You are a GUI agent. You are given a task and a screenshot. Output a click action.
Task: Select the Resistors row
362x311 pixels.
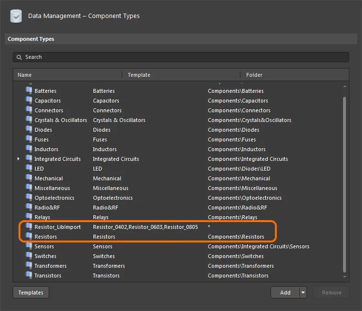pos(46,237)
